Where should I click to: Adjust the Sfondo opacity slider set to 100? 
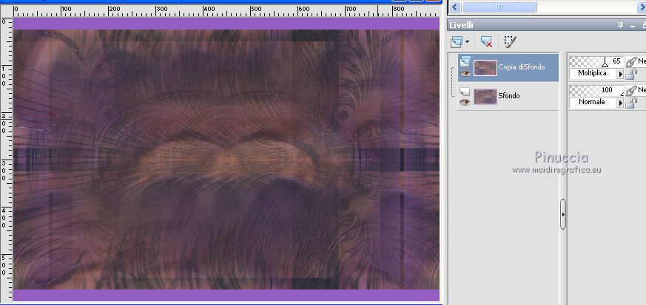click(x=596, y=90)
